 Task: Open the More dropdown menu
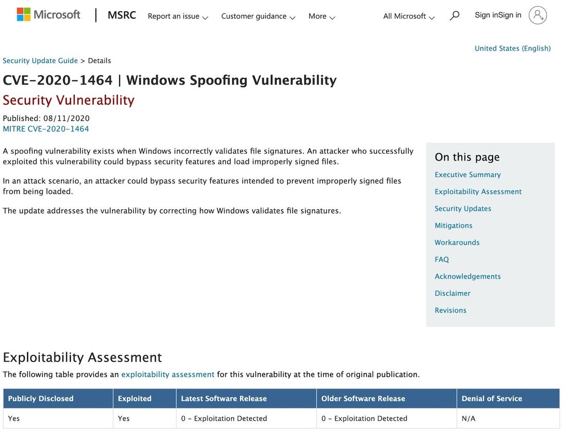point(322,16)
